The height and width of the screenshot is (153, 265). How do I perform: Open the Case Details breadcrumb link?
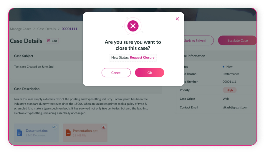47,29
